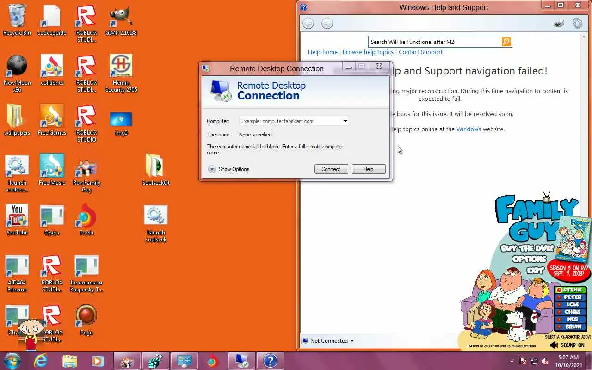Image resolution: width=592 pixels, height=370 pixels.
Task: Open the Contact Support link
Action: point(420,52)
